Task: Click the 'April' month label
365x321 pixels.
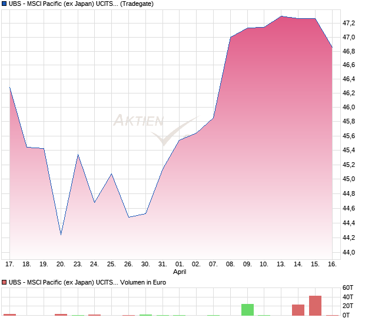Action: tap(180, 272)
